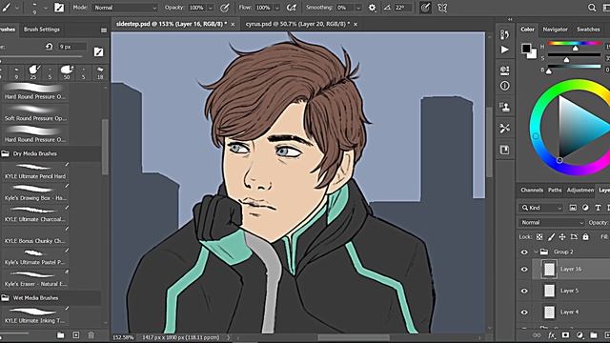Viewport: 610px width, 343px height.
Task: Close the cyrus.psd document tab
Action: click(356, 24)
